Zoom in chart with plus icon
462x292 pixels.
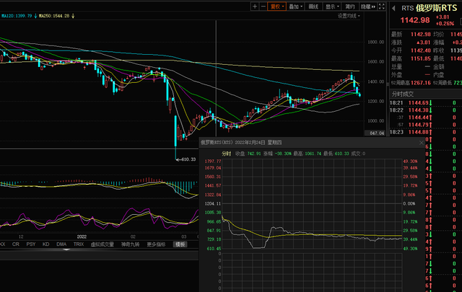click(255, 6)
